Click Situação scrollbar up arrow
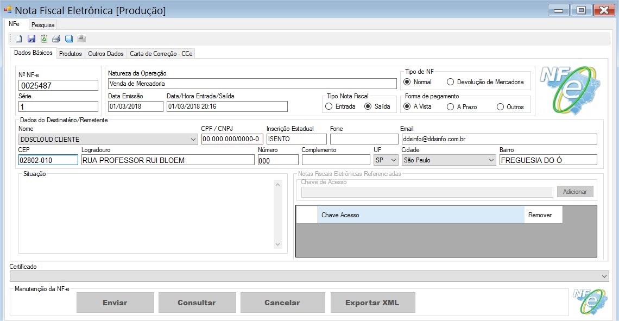 coord(277,185)
